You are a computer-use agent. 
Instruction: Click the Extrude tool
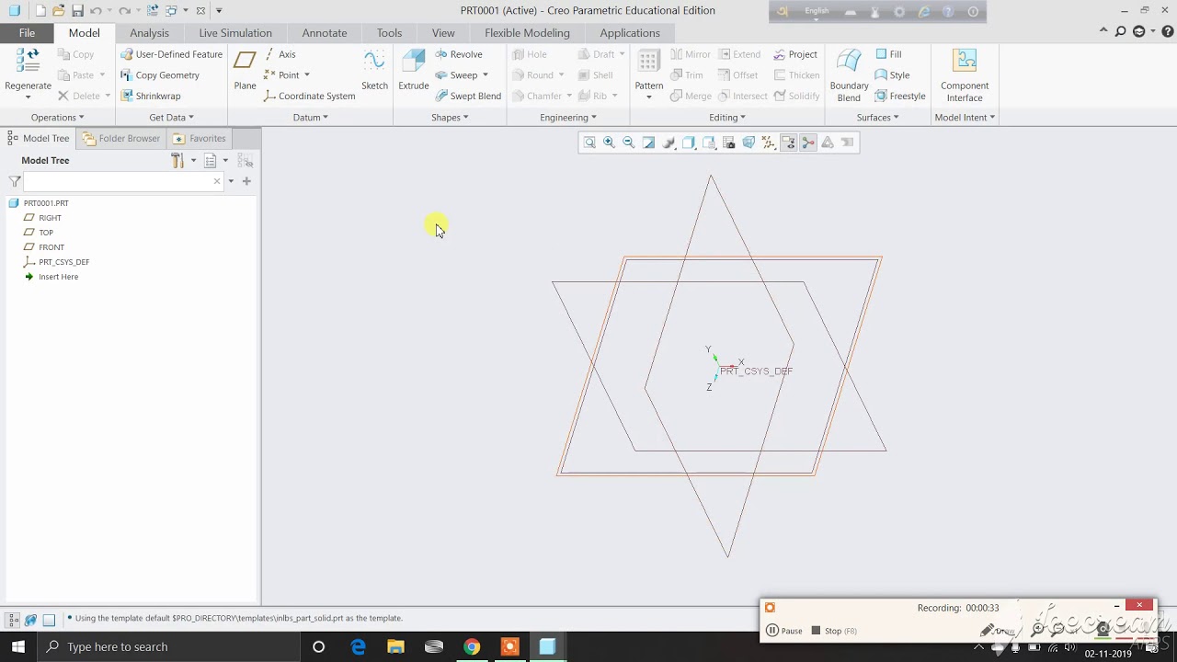point(413,71)
